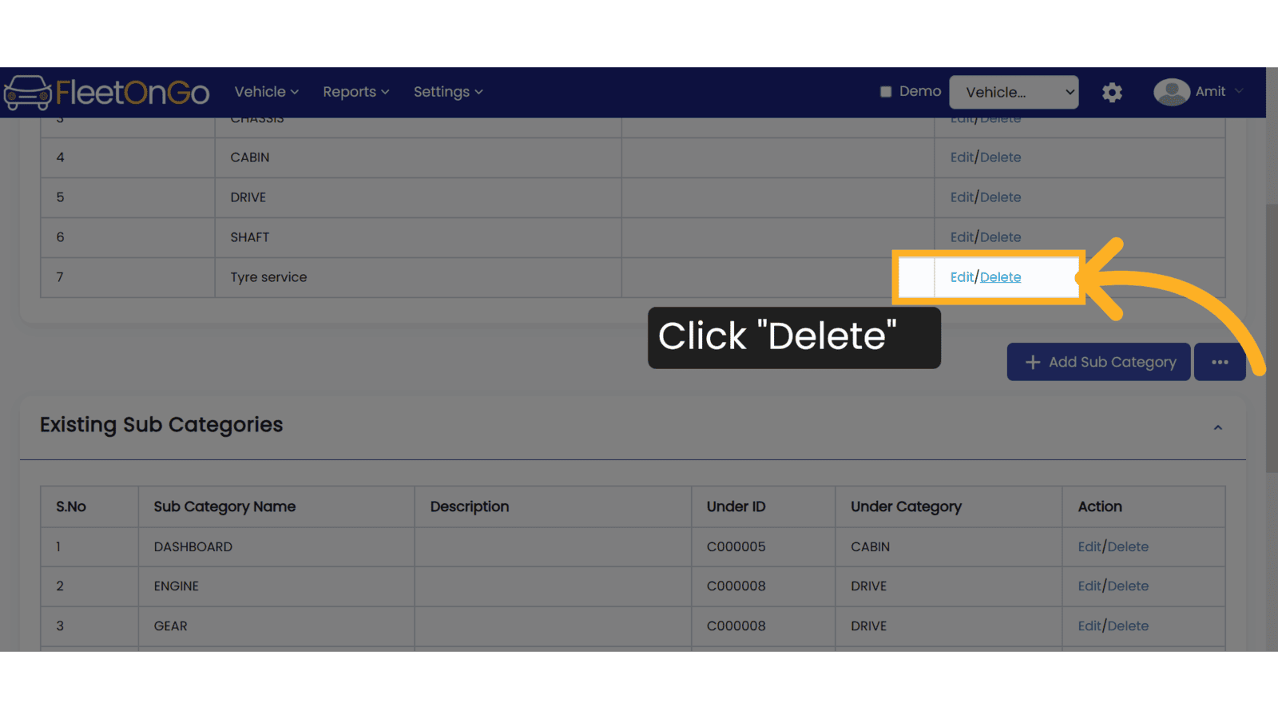Click Edit for SHAFT category row
This screenshot has height=719, width=1278.
pos(962,237)
